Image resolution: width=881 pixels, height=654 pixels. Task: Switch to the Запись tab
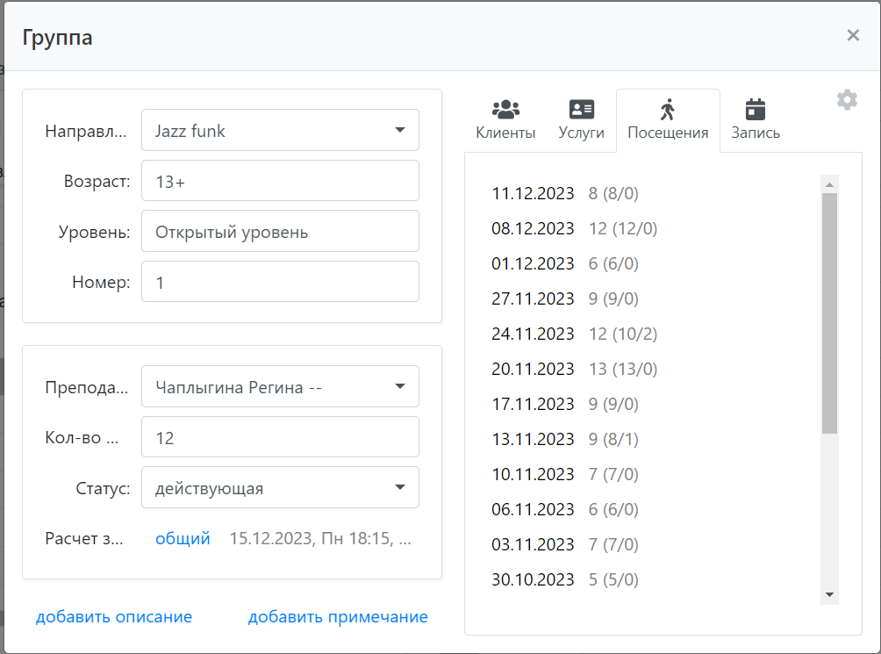(754, 120)
